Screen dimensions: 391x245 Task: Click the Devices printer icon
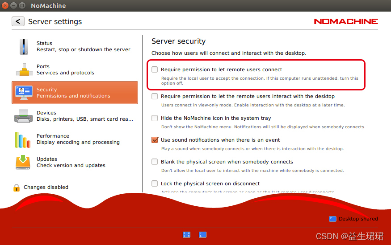(x=23, y=116)
